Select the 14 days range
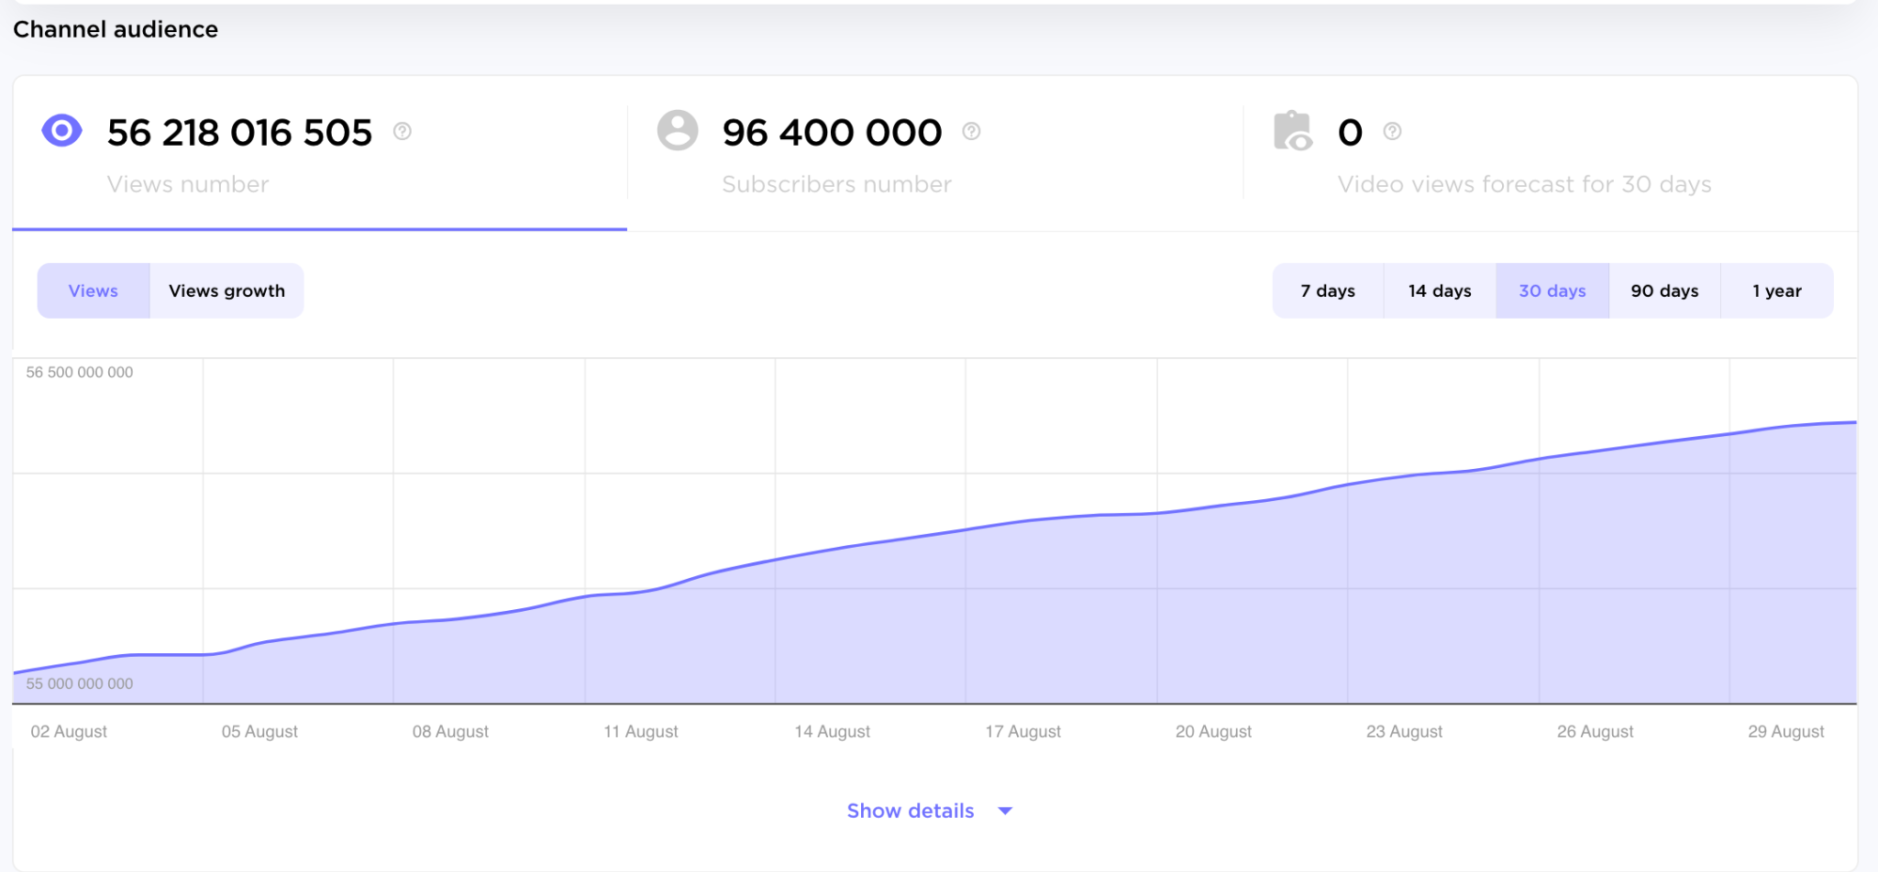The image size is (1878, 872). point(1440,291)
